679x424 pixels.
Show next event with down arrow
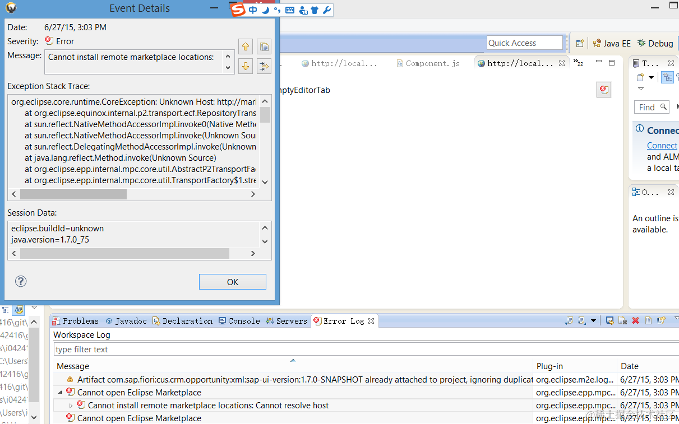(x=245, y=66)
